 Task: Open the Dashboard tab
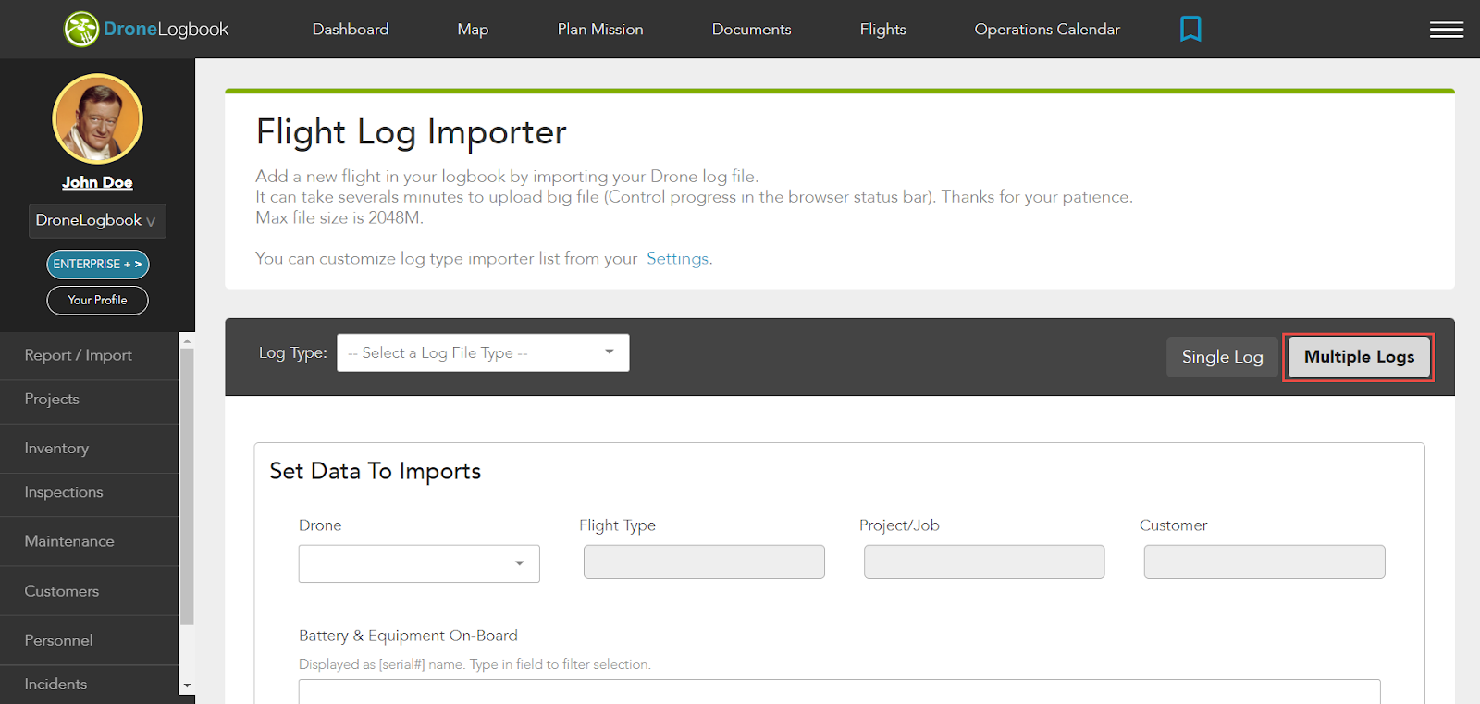point(351,30)
